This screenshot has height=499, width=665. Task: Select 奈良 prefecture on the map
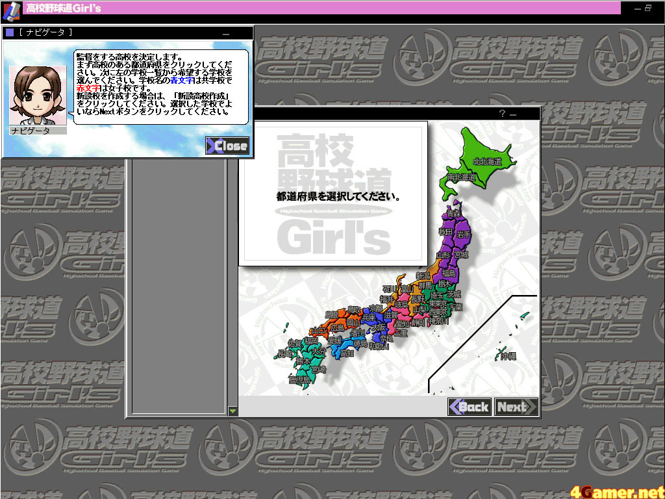pos(386,339)
